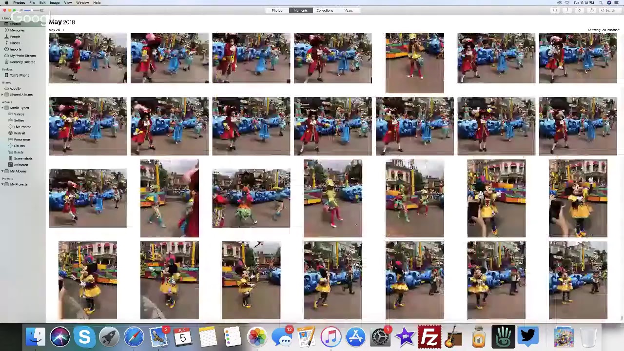Collapse the My Projects disclosure triangle

pyautogui.click(x=3, y=184)
